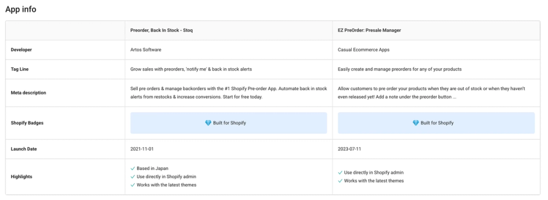548x200 pixels.
Task: Click the 2021-11-01 launch date
Action: (142, 149)
